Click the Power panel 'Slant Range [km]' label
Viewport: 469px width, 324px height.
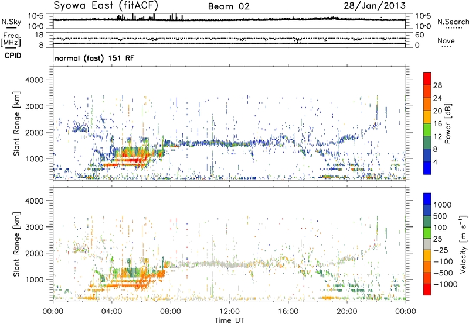16,123
